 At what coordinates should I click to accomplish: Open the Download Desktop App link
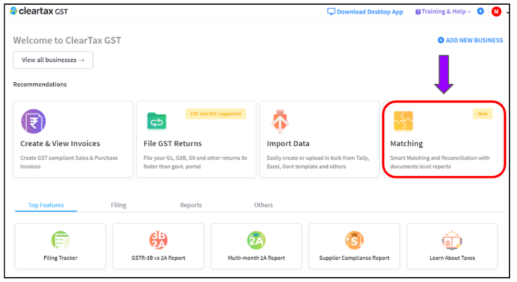point(370,12)
